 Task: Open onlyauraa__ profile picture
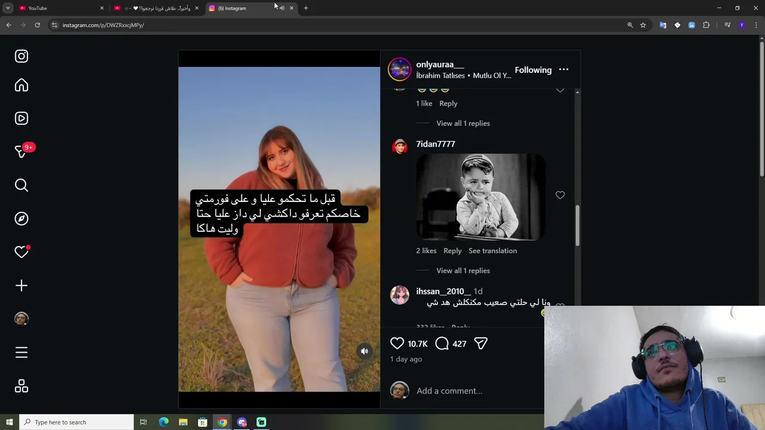point(400,69)
